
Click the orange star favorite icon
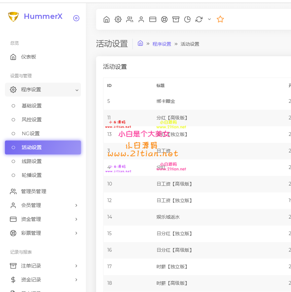[x=220, y=20]
